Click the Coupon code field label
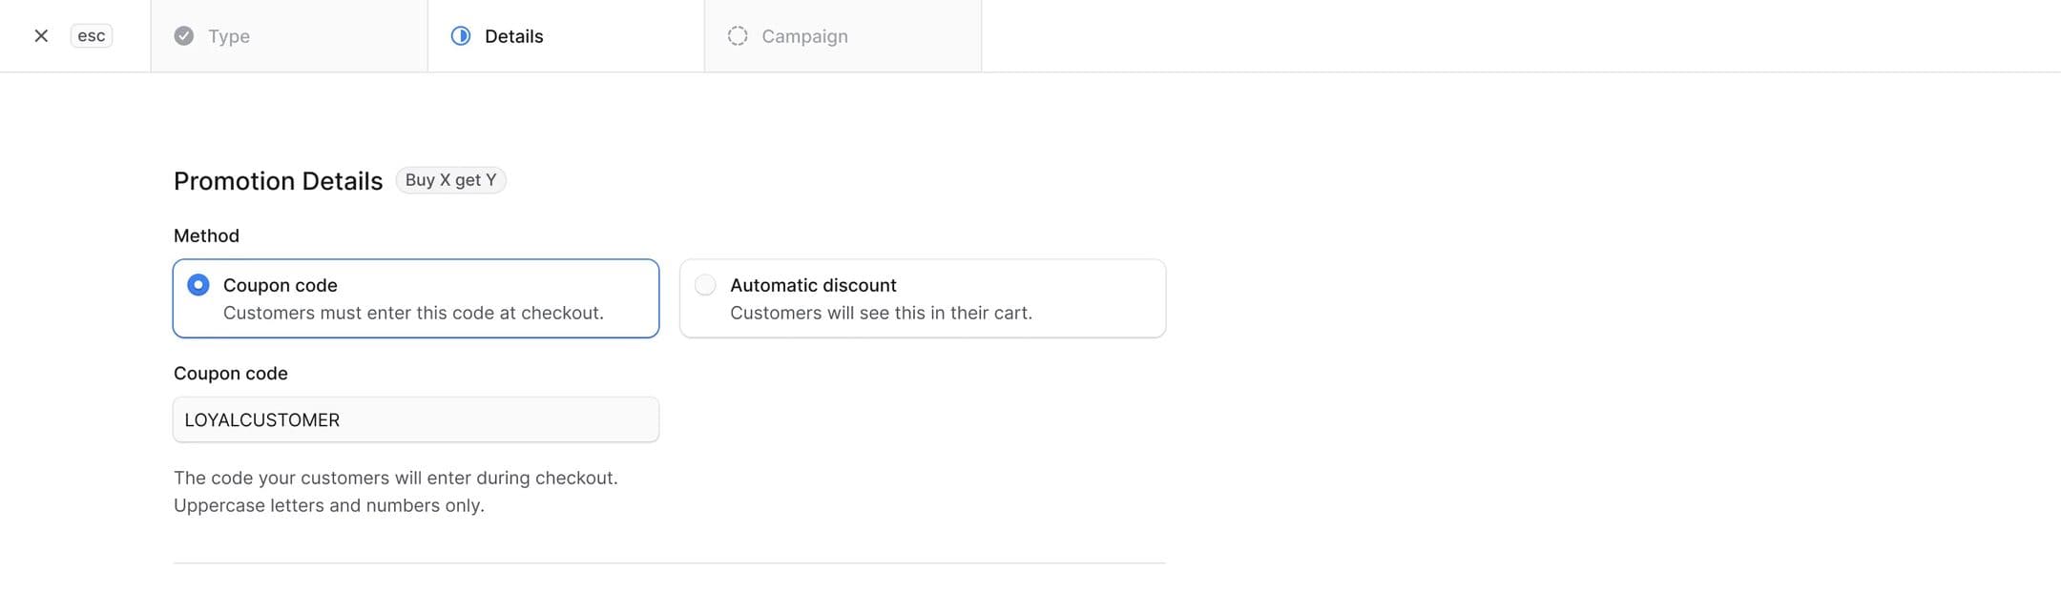 (231, 374)
